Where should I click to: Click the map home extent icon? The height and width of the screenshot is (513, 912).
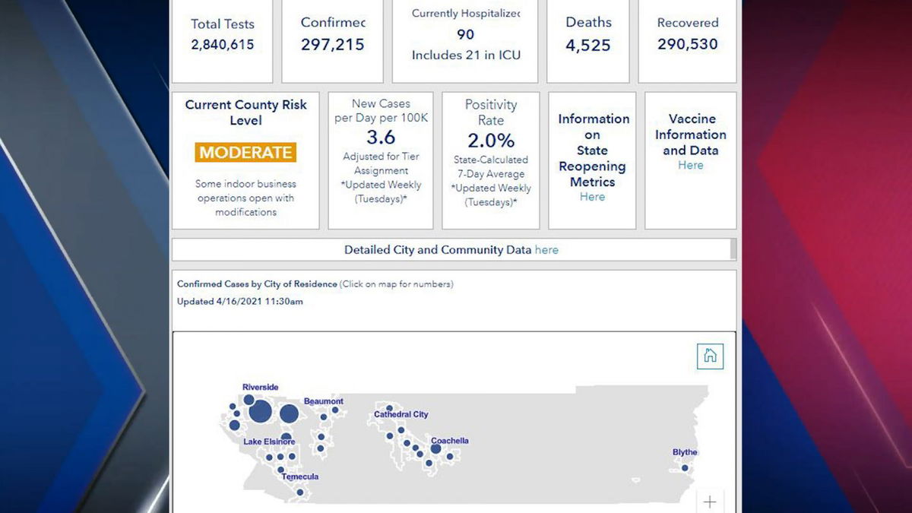click(x=710, y=356)
